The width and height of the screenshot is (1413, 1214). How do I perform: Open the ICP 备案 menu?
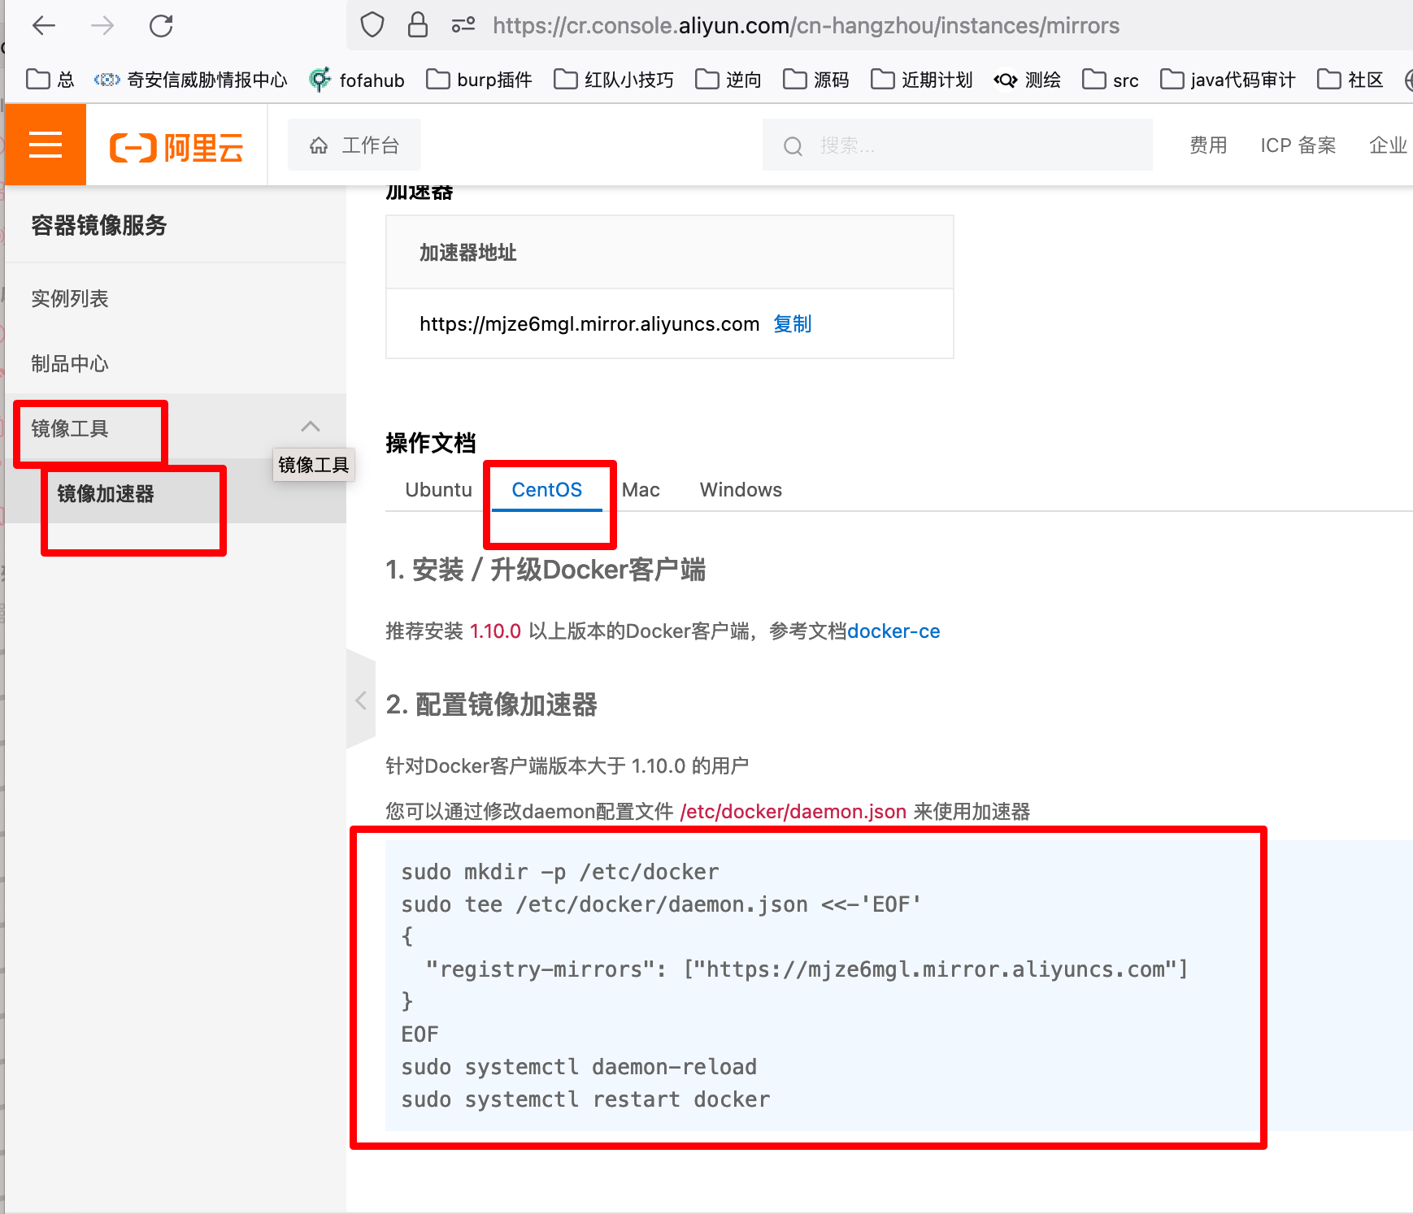tap(1298, 145)
